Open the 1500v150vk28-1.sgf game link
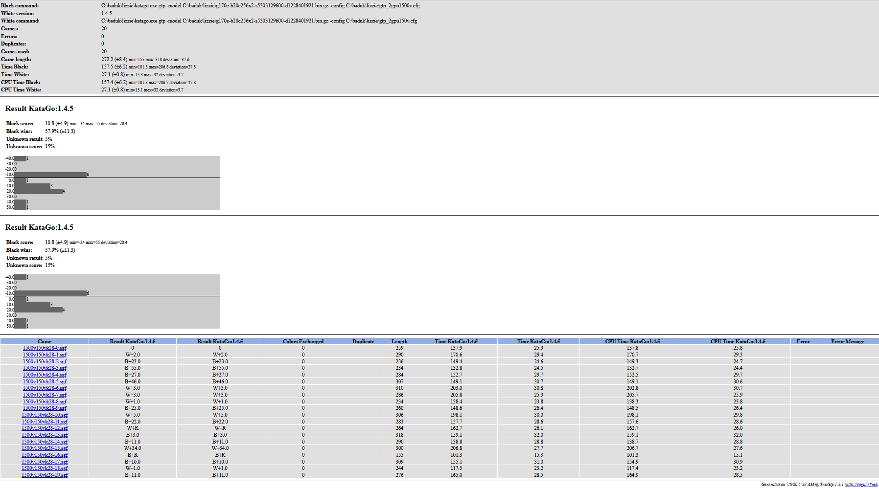879x489 pixels. 45,355
